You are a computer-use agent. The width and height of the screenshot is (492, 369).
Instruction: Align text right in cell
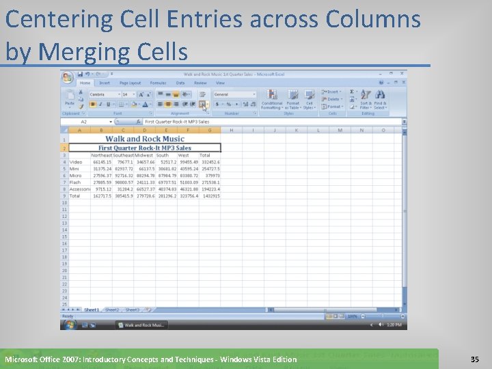tap(176, 104)
